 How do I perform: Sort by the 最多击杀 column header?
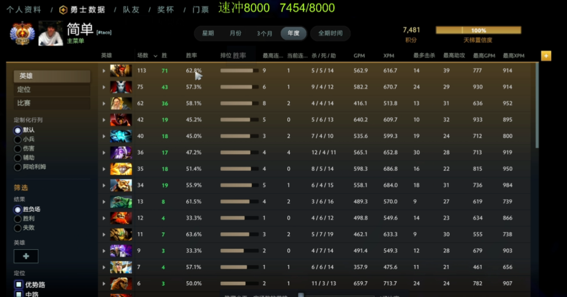point(424,56)
